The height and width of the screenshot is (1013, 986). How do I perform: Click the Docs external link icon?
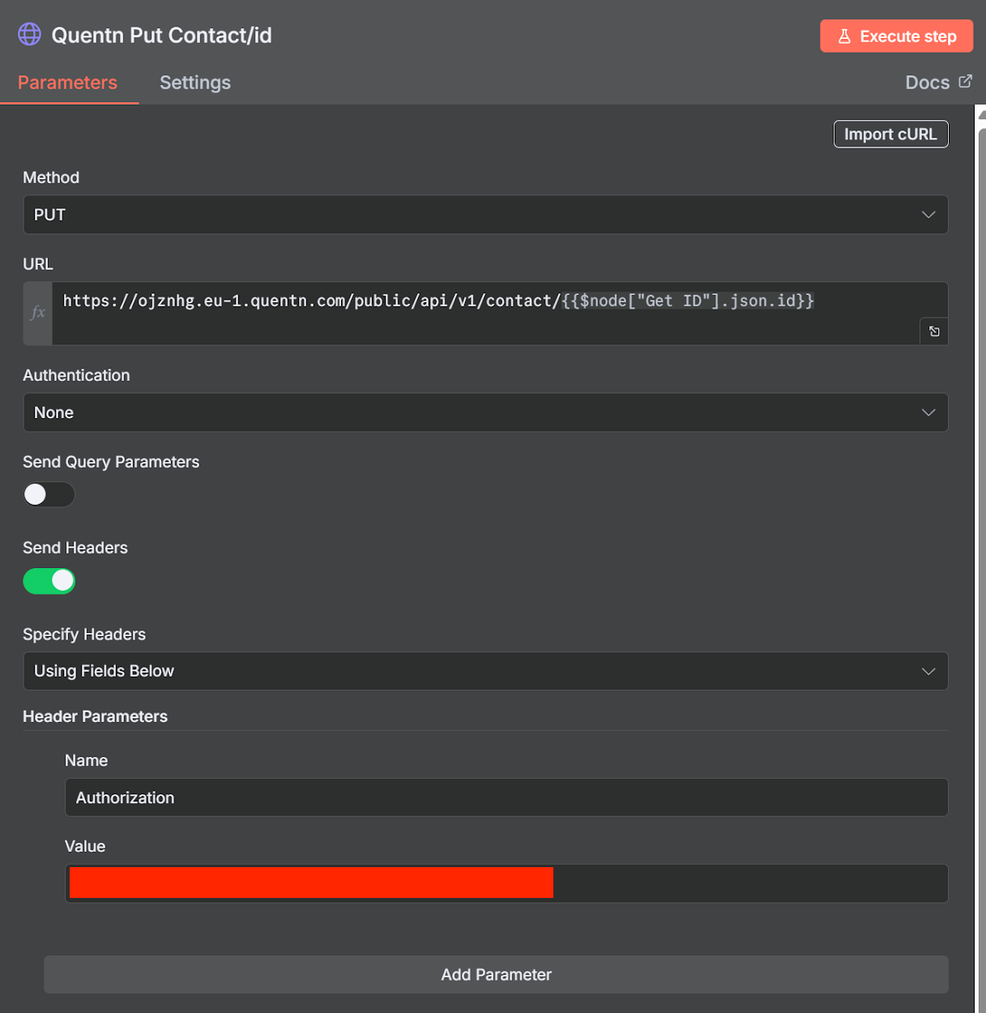click(x=965, y=81)
